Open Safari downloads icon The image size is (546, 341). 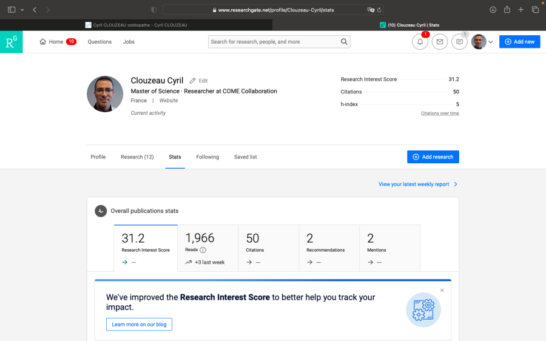(x=493, y=10)
